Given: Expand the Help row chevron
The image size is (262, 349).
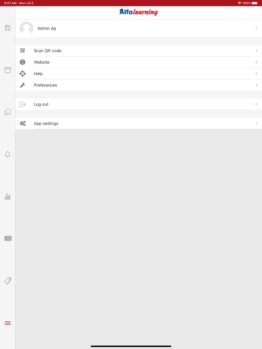Looking at the screenshot, I should (x=256, y=74).
